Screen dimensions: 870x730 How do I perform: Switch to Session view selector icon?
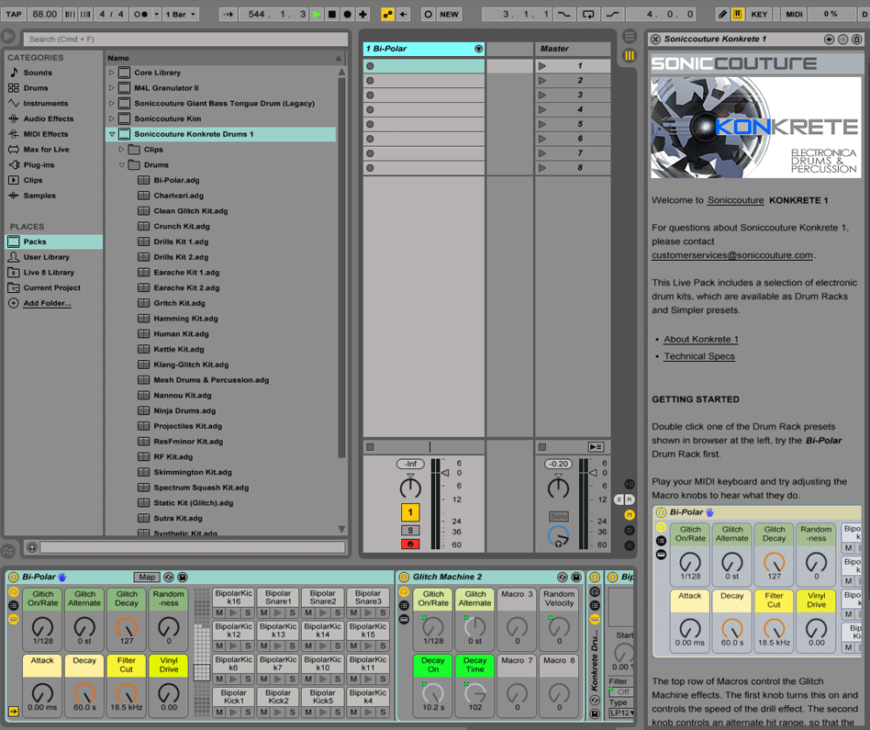pos(630,55)
